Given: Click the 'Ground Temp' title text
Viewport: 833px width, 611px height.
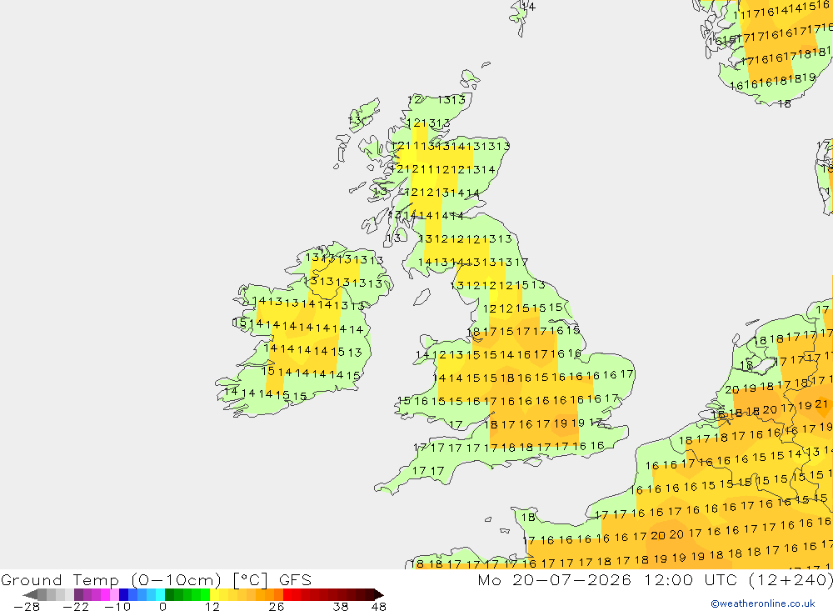Looking at the screenshot, I should tap(60, 579).
